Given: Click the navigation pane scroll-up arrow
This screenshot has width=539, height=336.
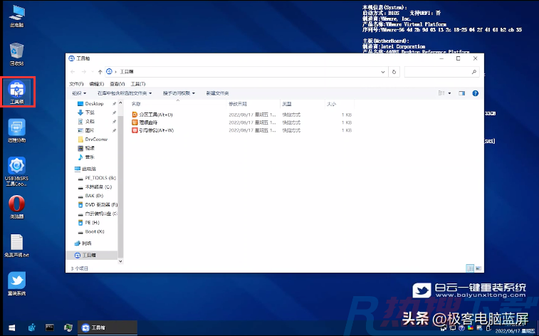Looking at the screenshot, I should coord(120,103).
